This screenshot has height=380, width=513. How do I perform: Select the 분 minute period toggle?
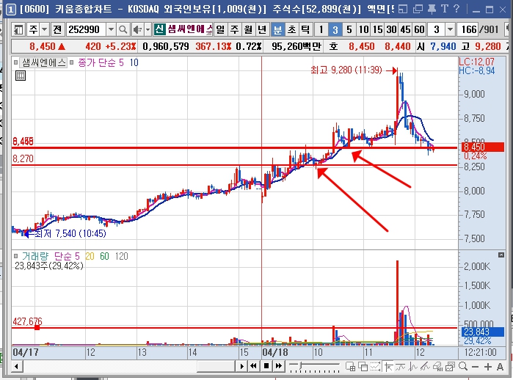click(277, 30)
